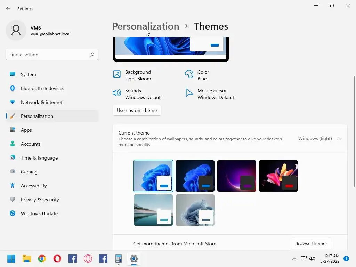The image size is (356, 267).
Task: Open System settings
Action: tap(52, 74)
